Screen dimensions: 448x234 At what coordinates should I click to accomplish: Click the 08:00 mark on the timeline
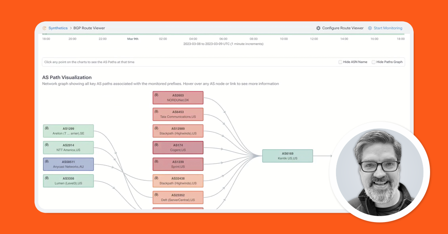click(x=253, y=39)
